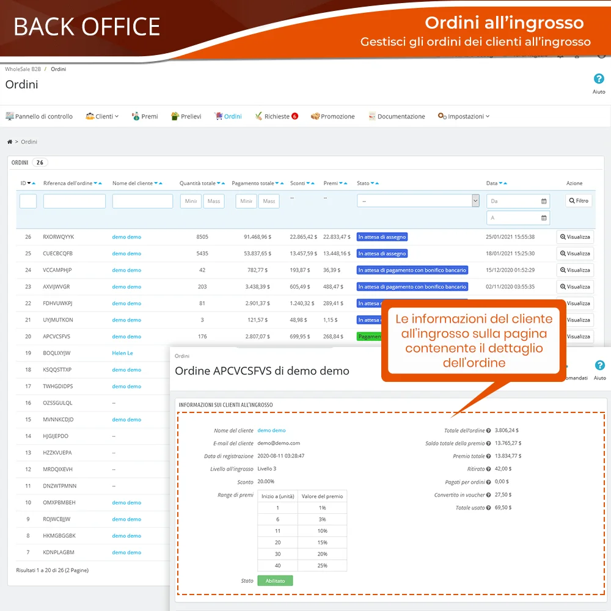Open the Promozione section
The width and height of the screenshot is (611, 611).
tap(333, 116)
